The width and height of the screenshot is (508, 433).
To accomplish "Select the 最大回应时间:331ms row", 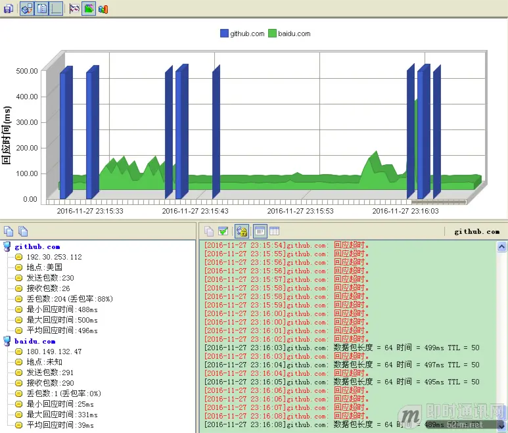I will (x=62, y=415).
